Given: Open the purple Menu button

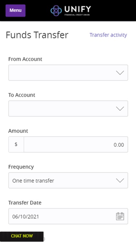Looking at the screenshot, I should (x=15, y=11).
